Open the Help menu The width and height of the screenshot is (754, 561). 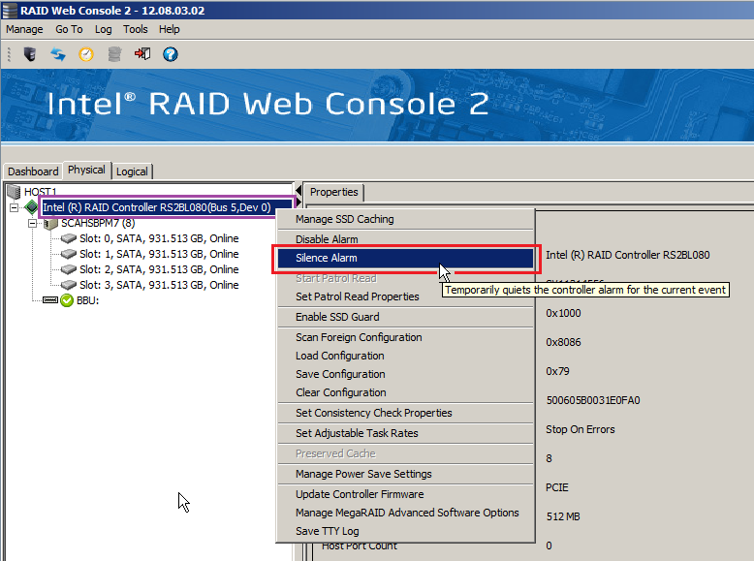pos(170,29)
